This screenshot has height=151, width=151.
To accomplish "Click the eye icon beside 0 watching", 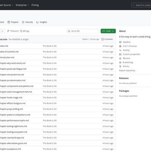I will [120, 63].
